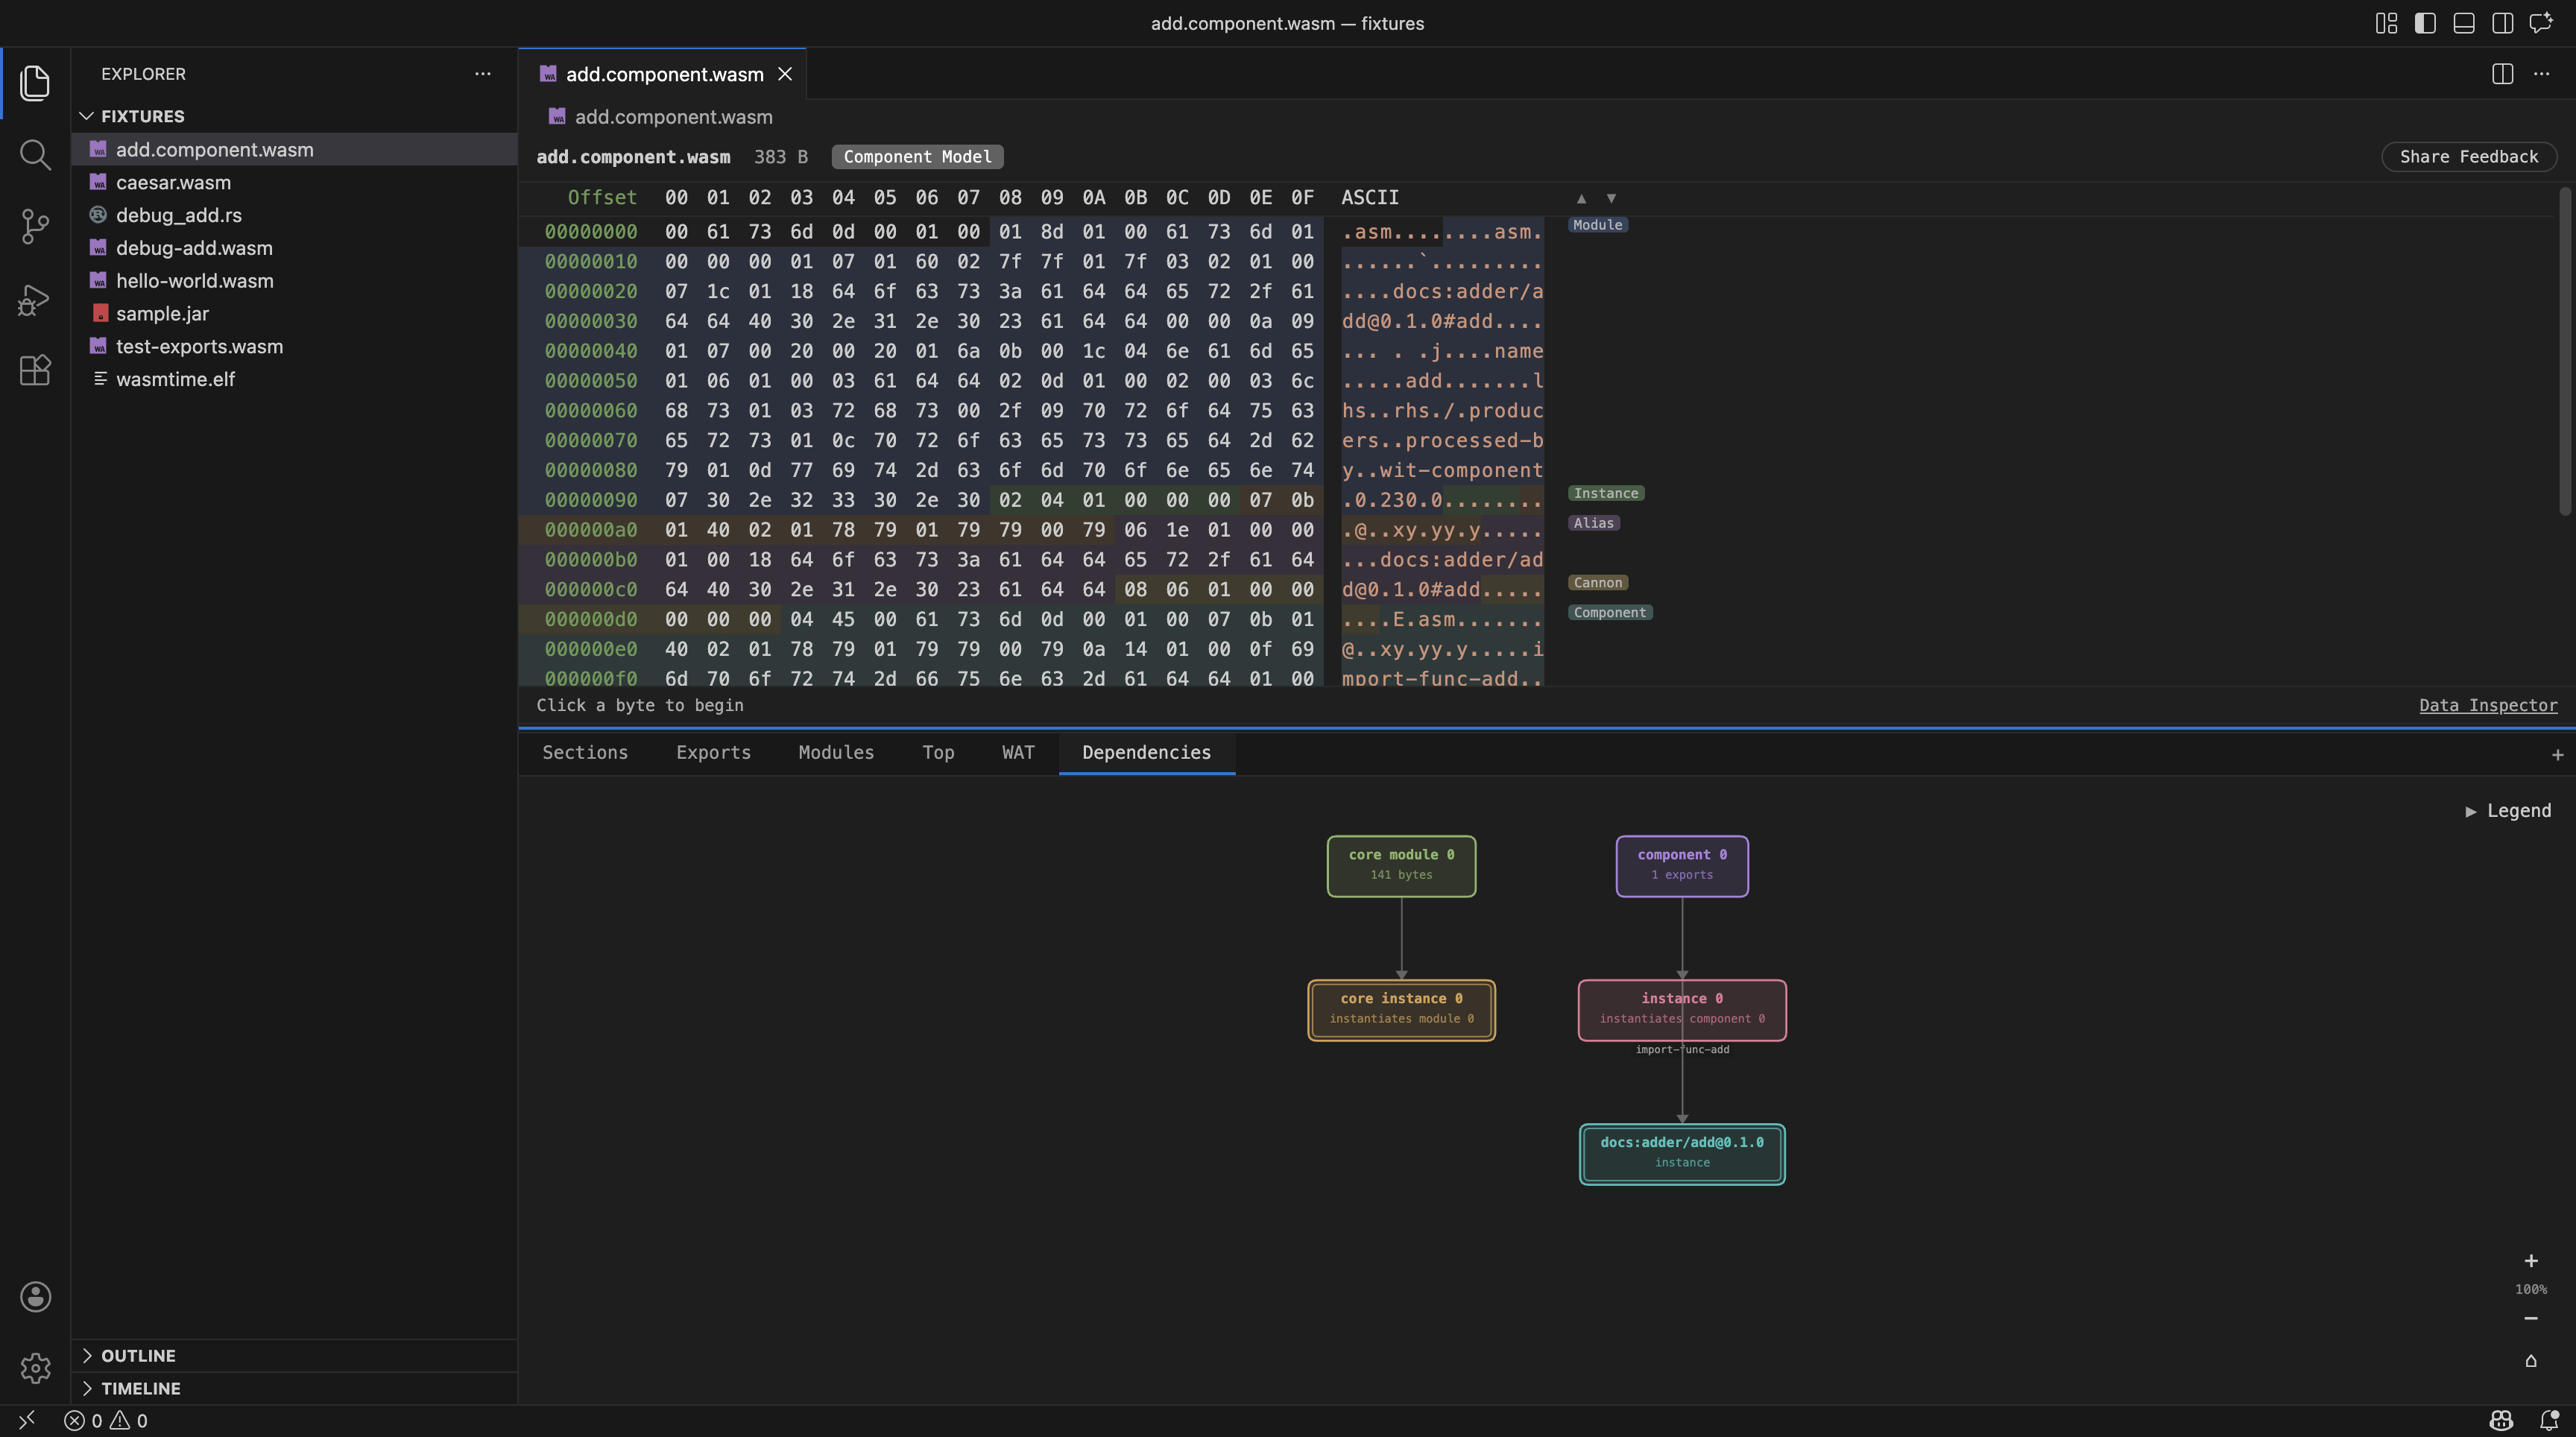This screenshot has height=1437, width=2576.
Task: Open the Manage gear icon
Action: 35,1367
